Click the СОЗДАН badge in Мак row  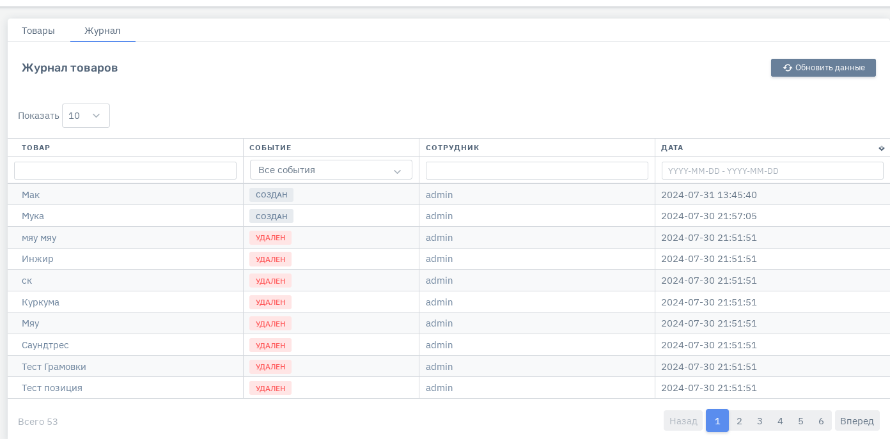(271, 195)
